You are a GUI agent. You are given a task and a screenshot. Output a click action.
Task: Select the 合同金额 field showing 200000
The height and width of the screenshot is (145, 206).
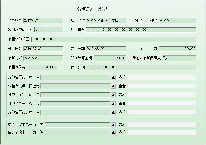[x=178, y=49]
